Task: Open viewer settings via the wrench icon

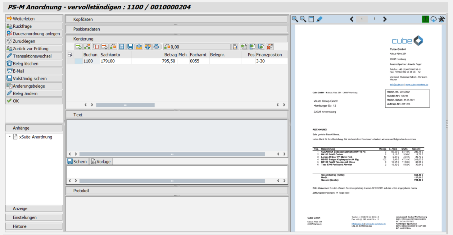Action: (x=442, y=18)
